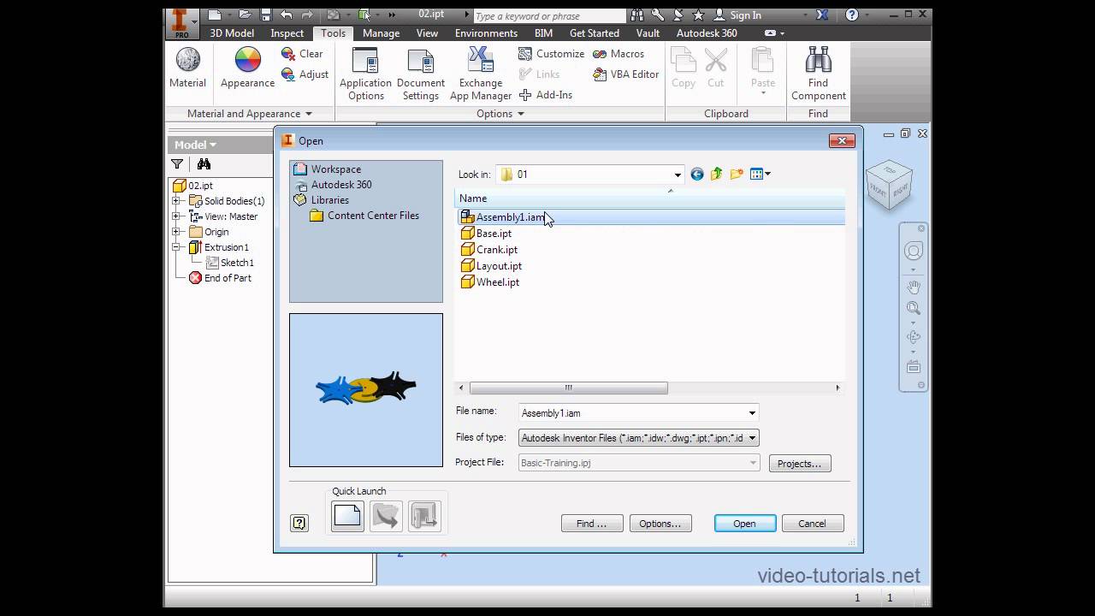Expand the View: Master node
The height and width of the screenshot is (616, 1095).
click(176, 216)
